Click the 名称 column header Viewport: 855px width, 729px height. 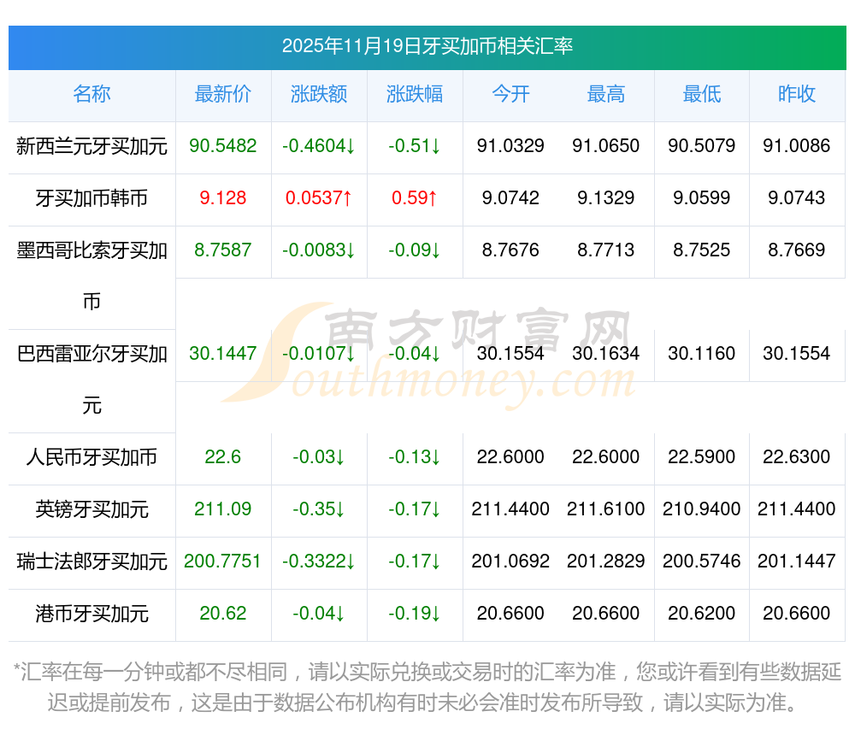(91, 94)
